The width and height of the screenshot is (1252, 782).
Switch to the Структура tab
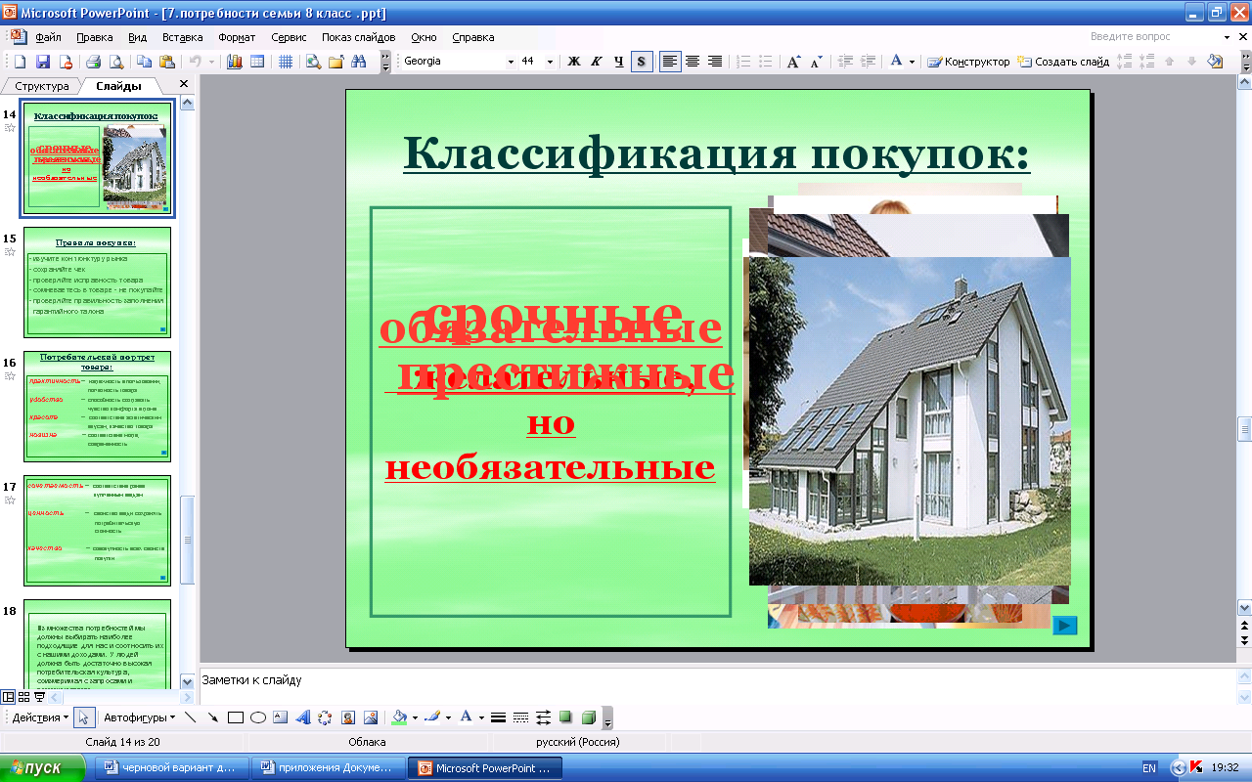[x=42, y=86]
